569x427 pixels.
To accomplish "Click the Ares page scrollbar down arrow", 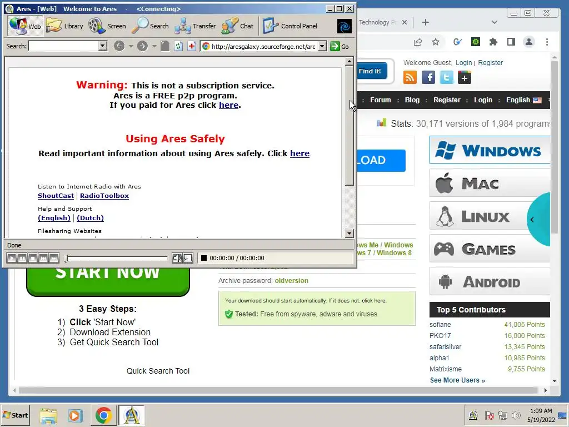I will (349, 233).
